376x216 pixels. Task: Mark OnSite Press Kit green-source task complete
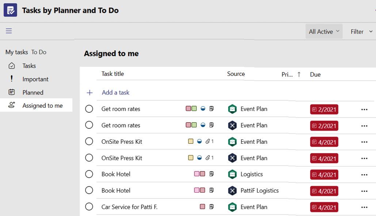click(89, 141)
